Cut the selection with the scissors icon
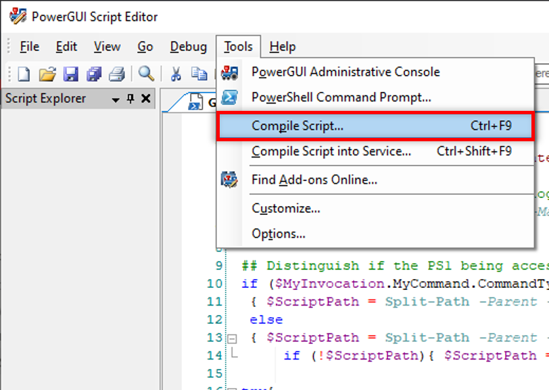The image size is (549, 390). pyautogui.click(x=176, y=74)
